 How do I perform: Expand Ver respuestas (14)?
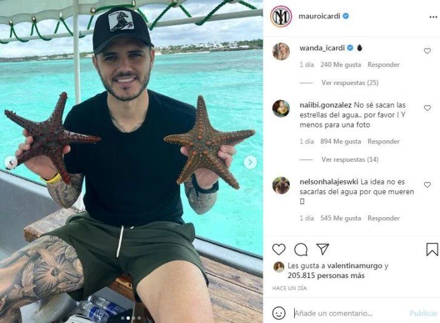click(350, 159)
